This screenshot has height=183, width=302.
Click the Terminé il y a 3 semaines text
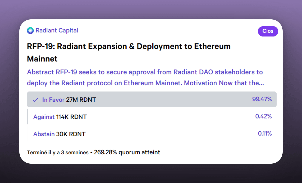coord(58,152)
